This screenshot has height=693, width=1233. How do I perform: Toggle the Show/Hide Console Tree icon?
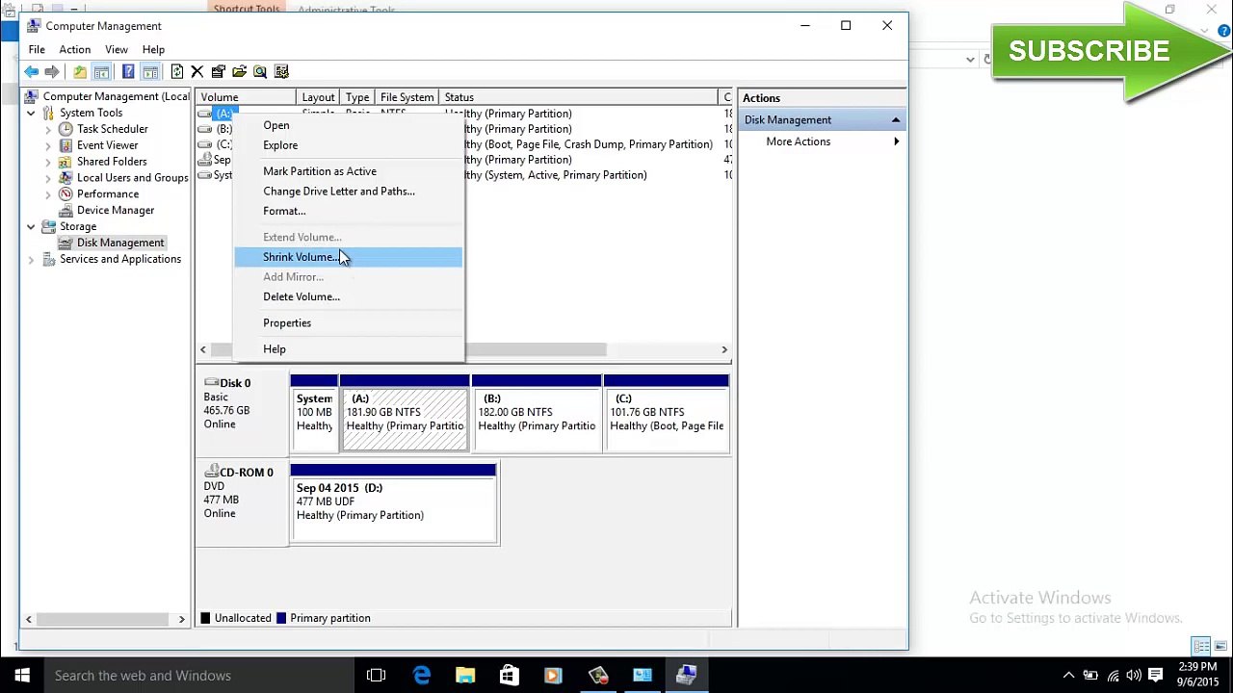click(x=101, y=71)
